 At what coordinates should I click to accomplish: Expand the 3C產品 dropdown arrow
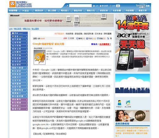tap(32, 11)
